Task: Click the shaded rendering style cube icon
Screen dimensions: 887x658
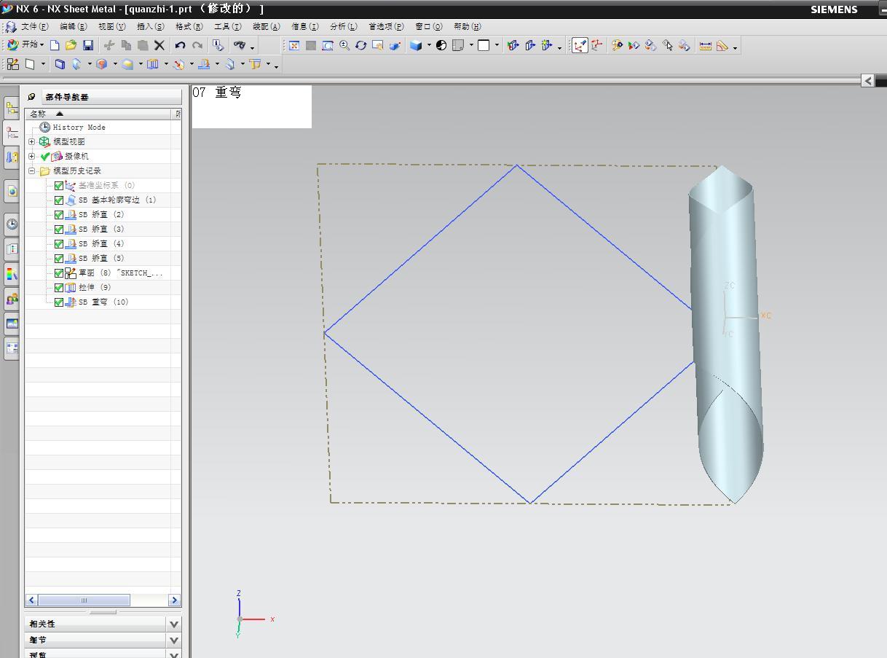Action: (416, 45)
